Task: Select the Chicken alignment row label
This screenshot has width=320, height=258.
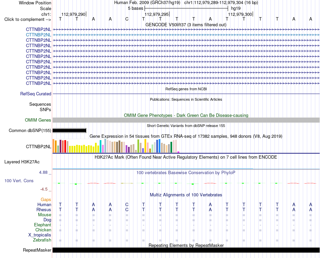Action: (x=43, y=230)
